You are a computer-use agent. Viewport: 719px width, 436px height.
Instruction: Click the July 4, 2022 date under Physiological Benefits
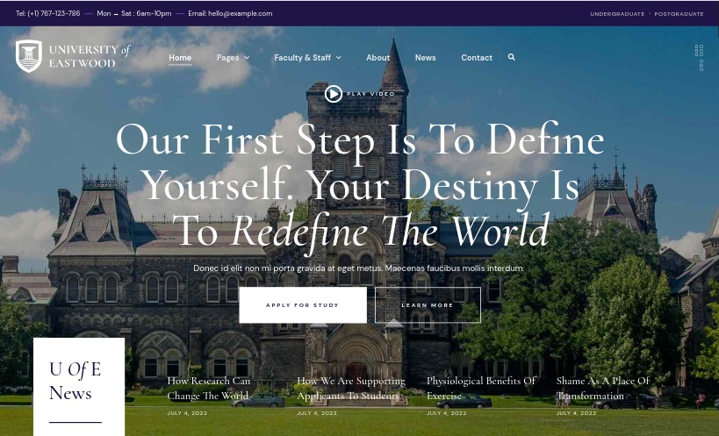[446, 413]
